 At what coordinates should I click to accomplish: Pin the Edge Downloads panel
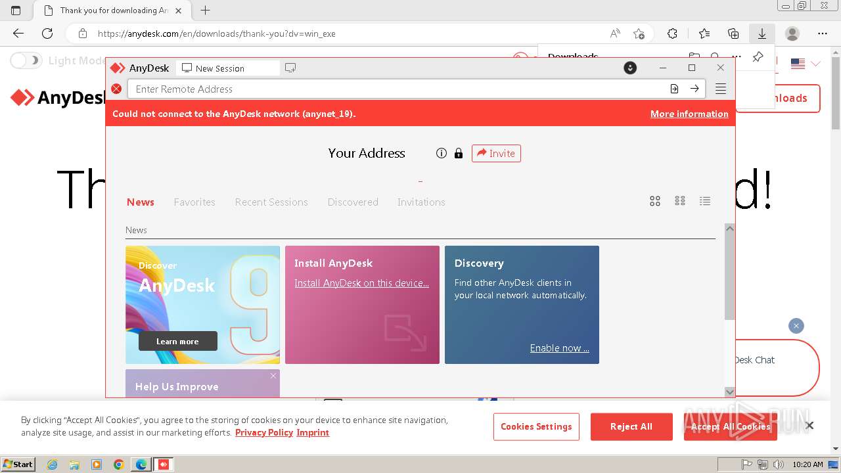click(758, 56)
